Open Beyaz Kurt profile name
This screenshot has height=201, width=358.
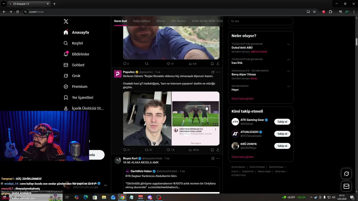tap(130, 158)
